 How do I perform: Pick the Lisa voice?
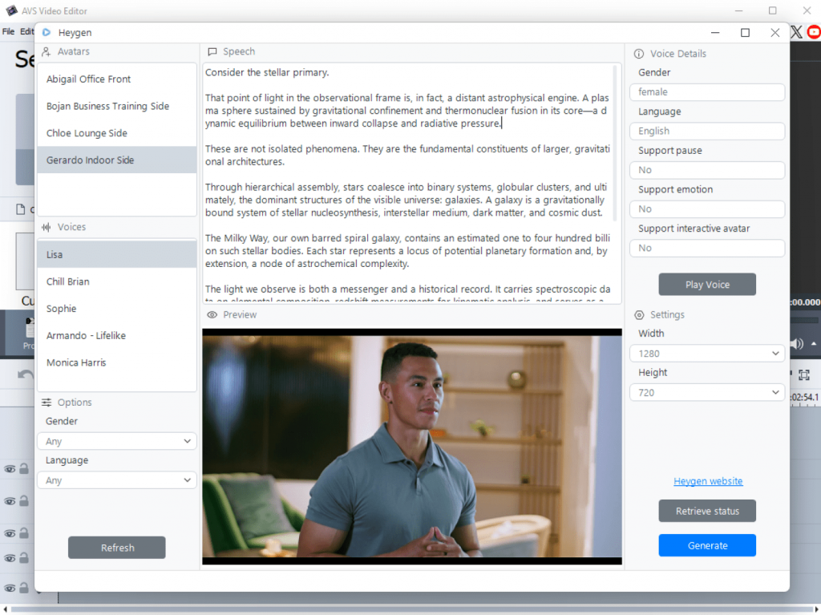[x=117, y=255]
